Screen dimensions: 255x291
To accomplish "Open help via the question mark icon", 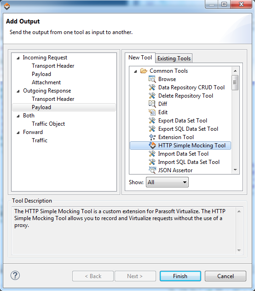I will click(x=15, y=275).
